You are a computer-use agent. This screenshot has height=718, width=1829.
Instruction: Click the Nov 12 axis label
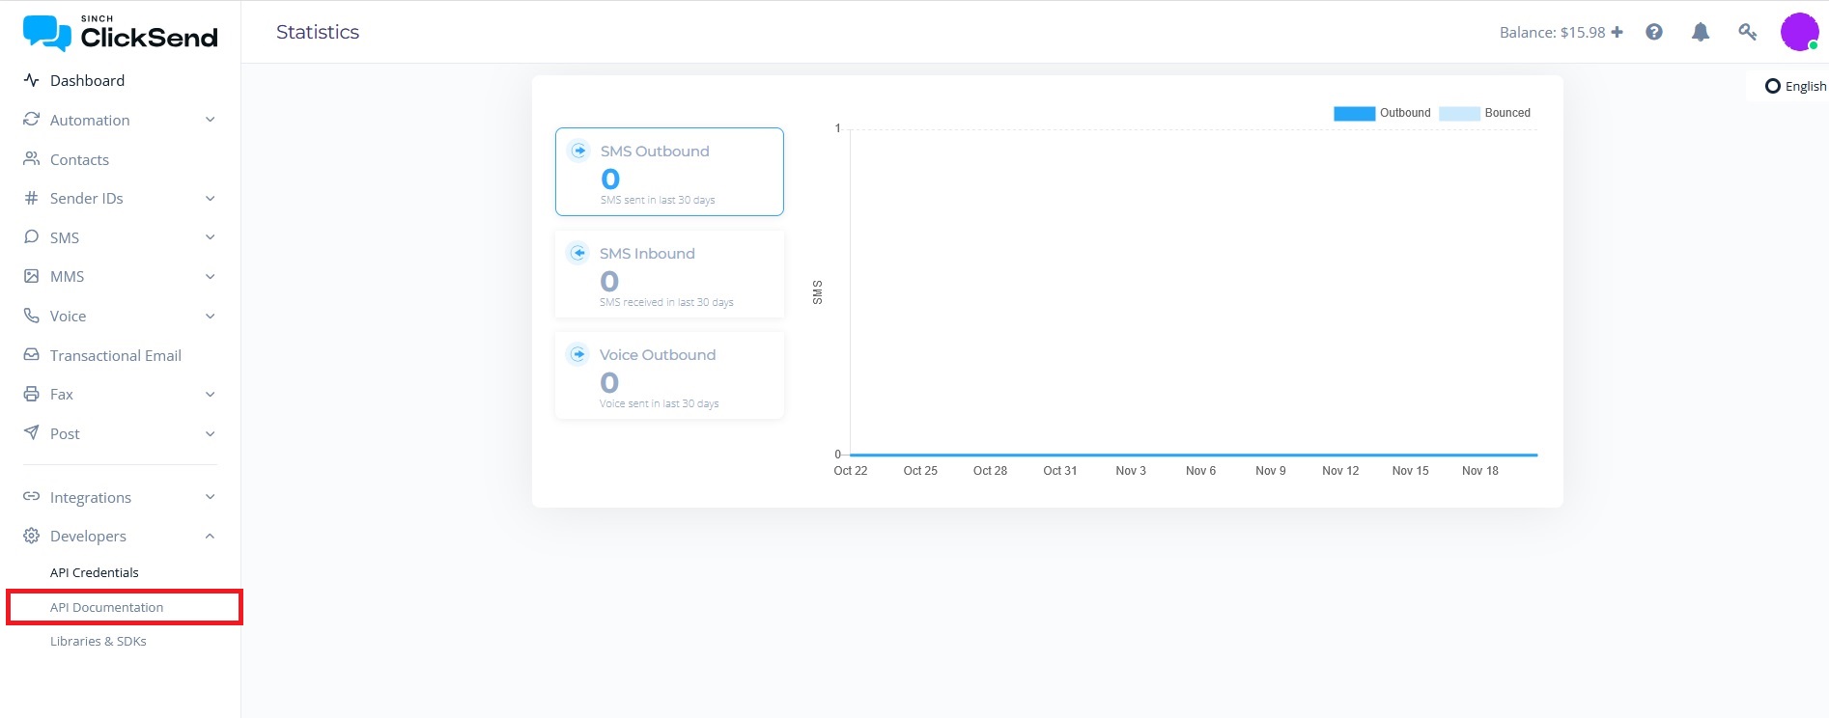pos(1340,471)
